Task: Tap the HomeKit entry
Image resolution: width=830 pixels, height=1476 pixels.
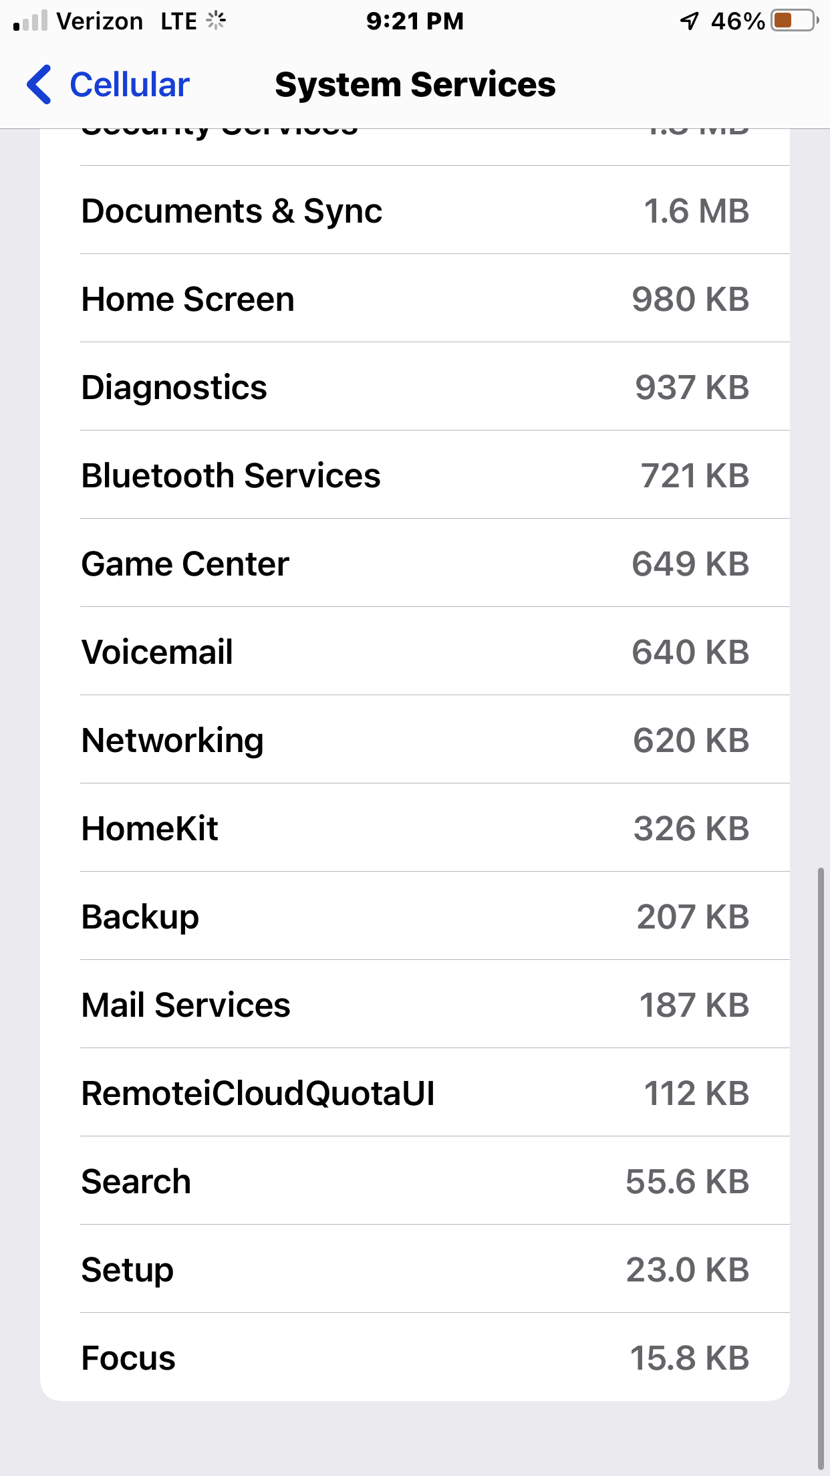Action: (414, 829)
